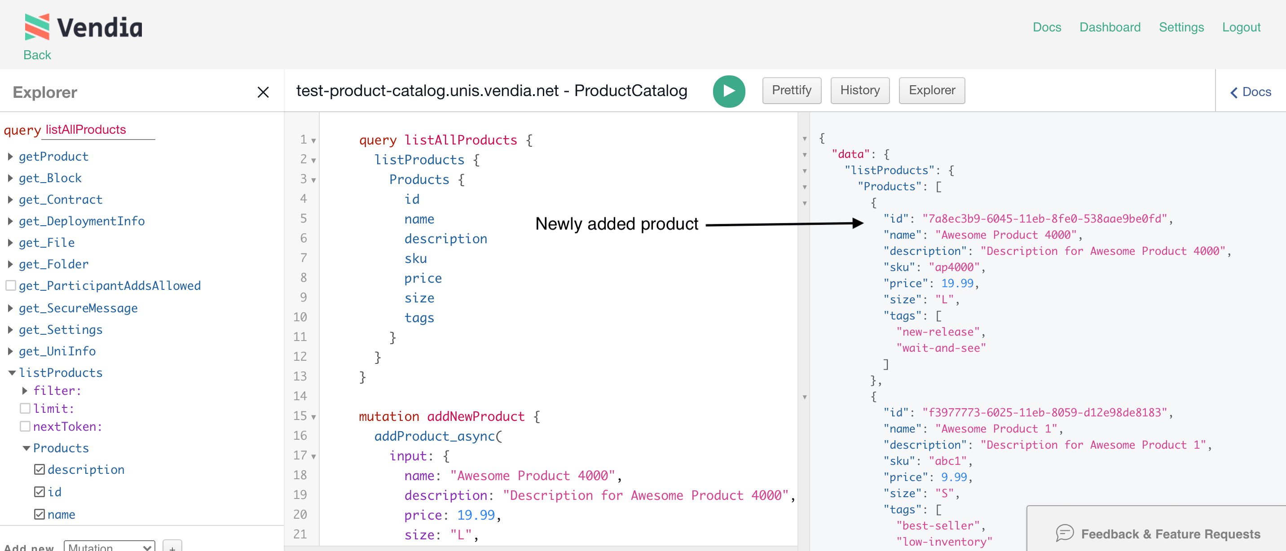Go to Dashboard in top navigation

pos(1109,27)
